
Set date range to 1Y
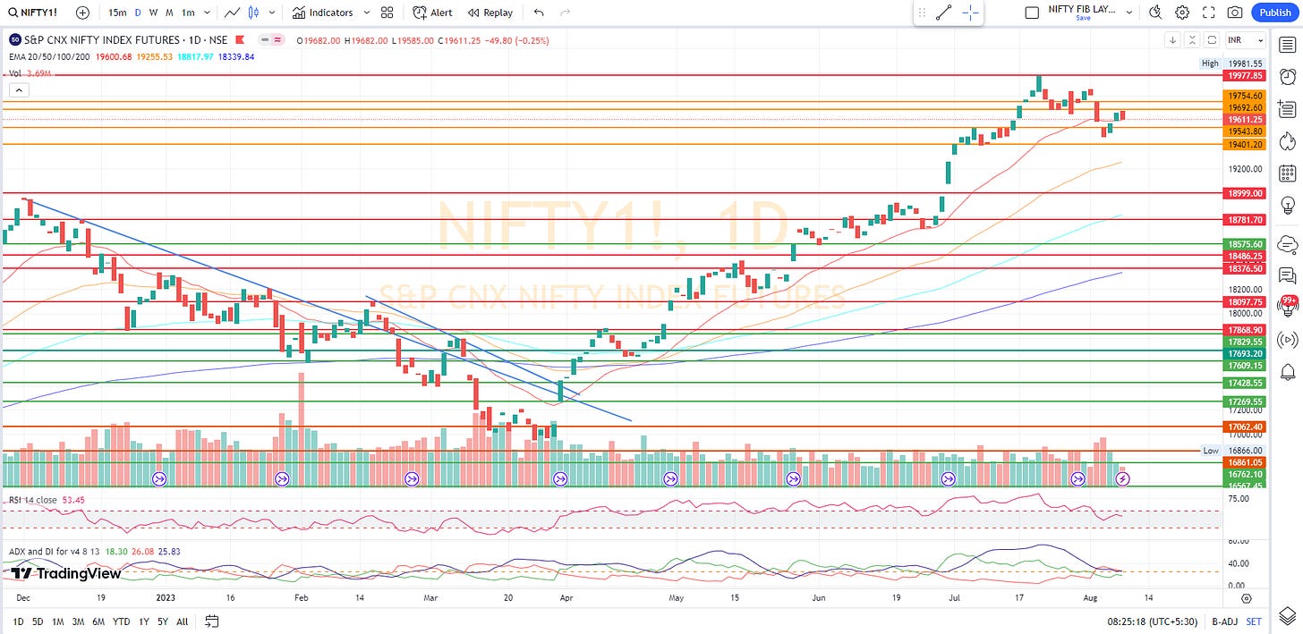click(144, 621)
